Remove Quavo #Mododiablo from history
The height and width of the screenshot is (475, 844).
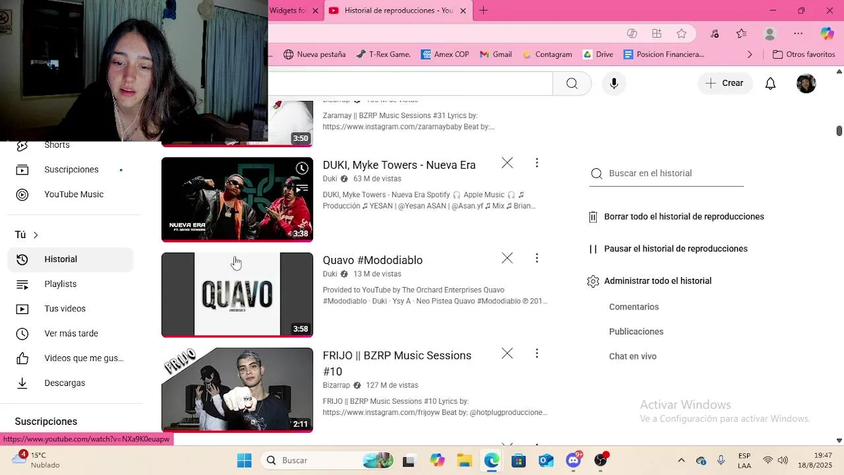[507, 258]
